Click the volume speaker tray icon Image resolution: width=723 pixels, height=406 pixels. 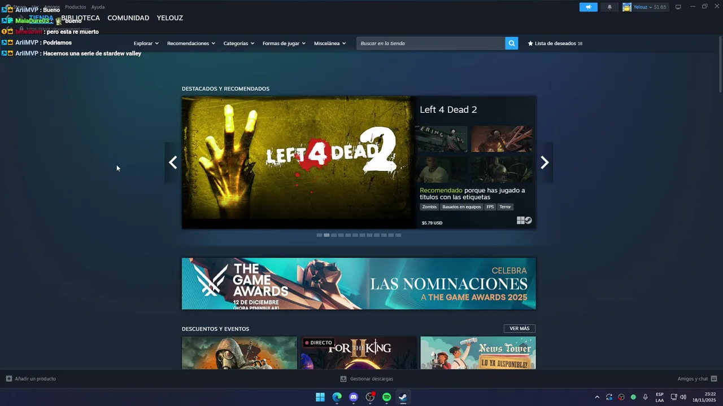click(x=683, y=397)
